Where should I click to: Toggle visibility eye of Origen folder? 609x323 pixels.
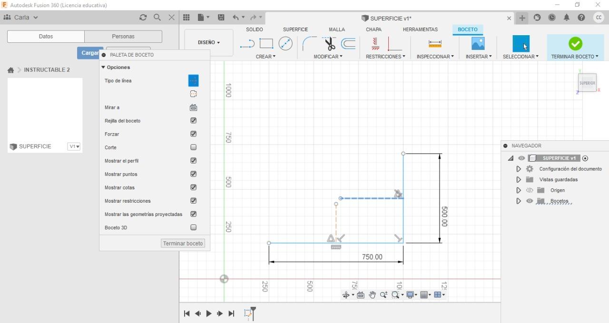[x=530, y=190]
